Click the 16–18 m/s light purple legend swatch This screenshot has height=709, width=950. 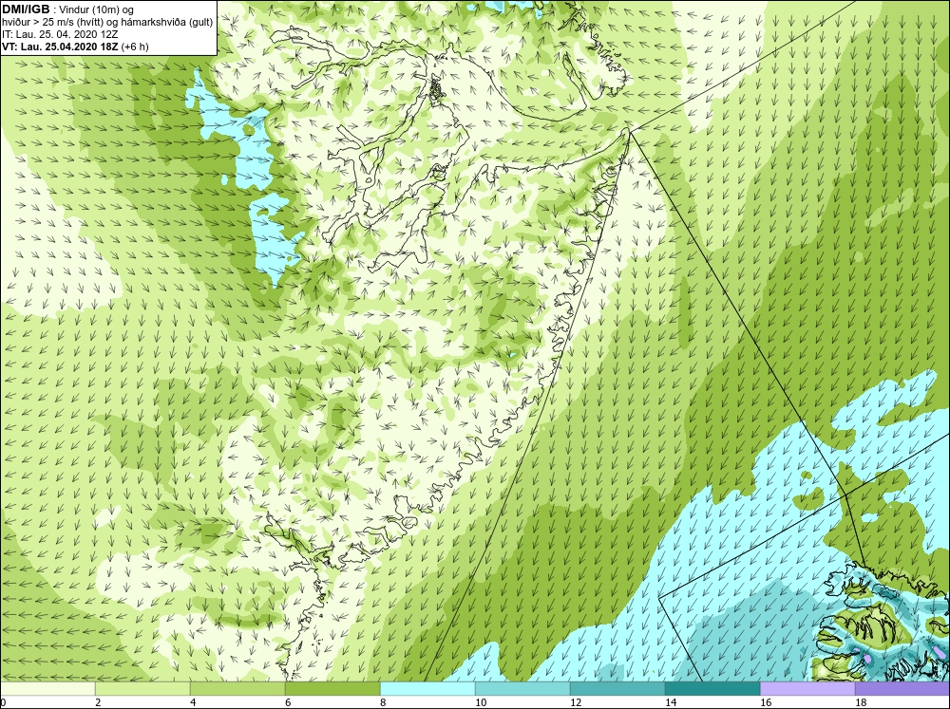pos(807,689)
